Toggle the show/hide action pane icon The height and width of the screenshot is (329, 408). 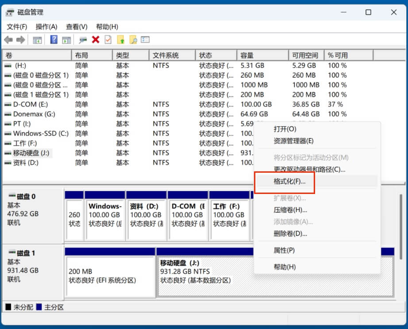(x=67, y=39)
